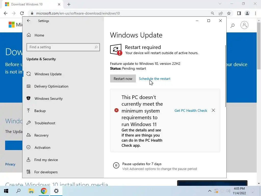
Task: Show hidden system tray icons
Action: [x=210, y=191]
